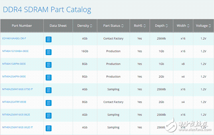
Task: Open part link MT40A2G4PM-083E
Action: (14, 77)
